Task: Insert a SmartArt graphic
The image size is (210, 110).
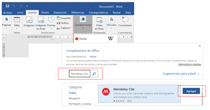Action: [64, 18]
